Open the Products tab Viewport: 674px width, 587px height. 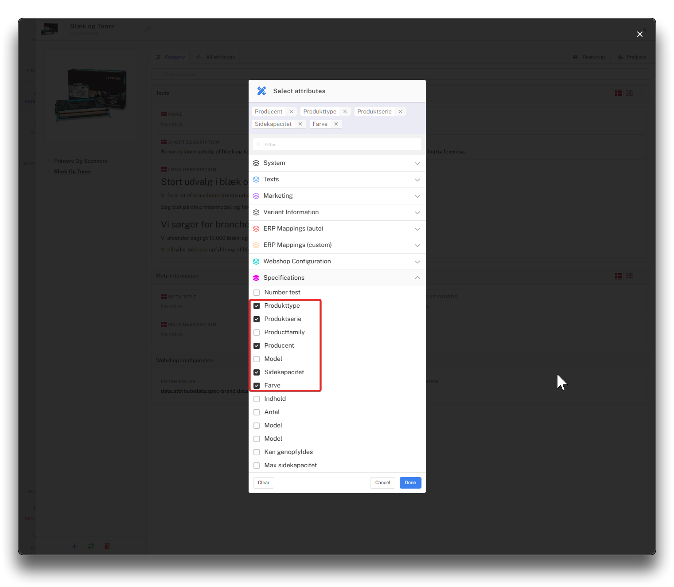632,57
